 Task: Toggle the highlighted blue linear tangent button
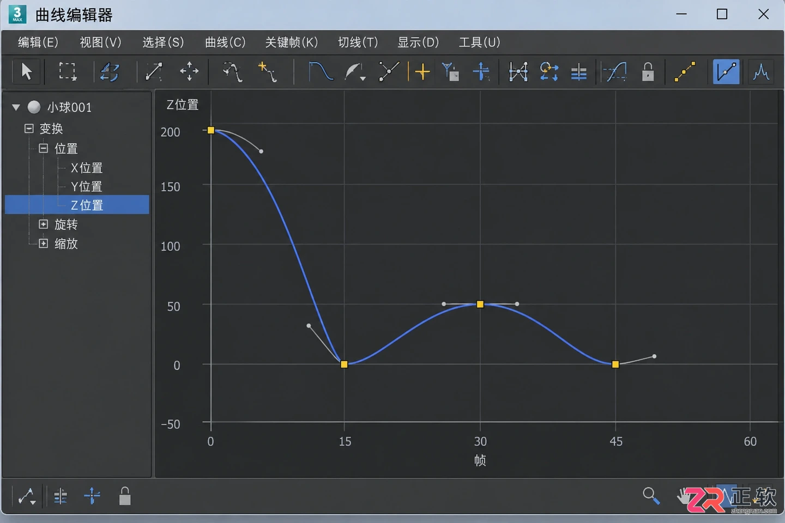point(726,71)
